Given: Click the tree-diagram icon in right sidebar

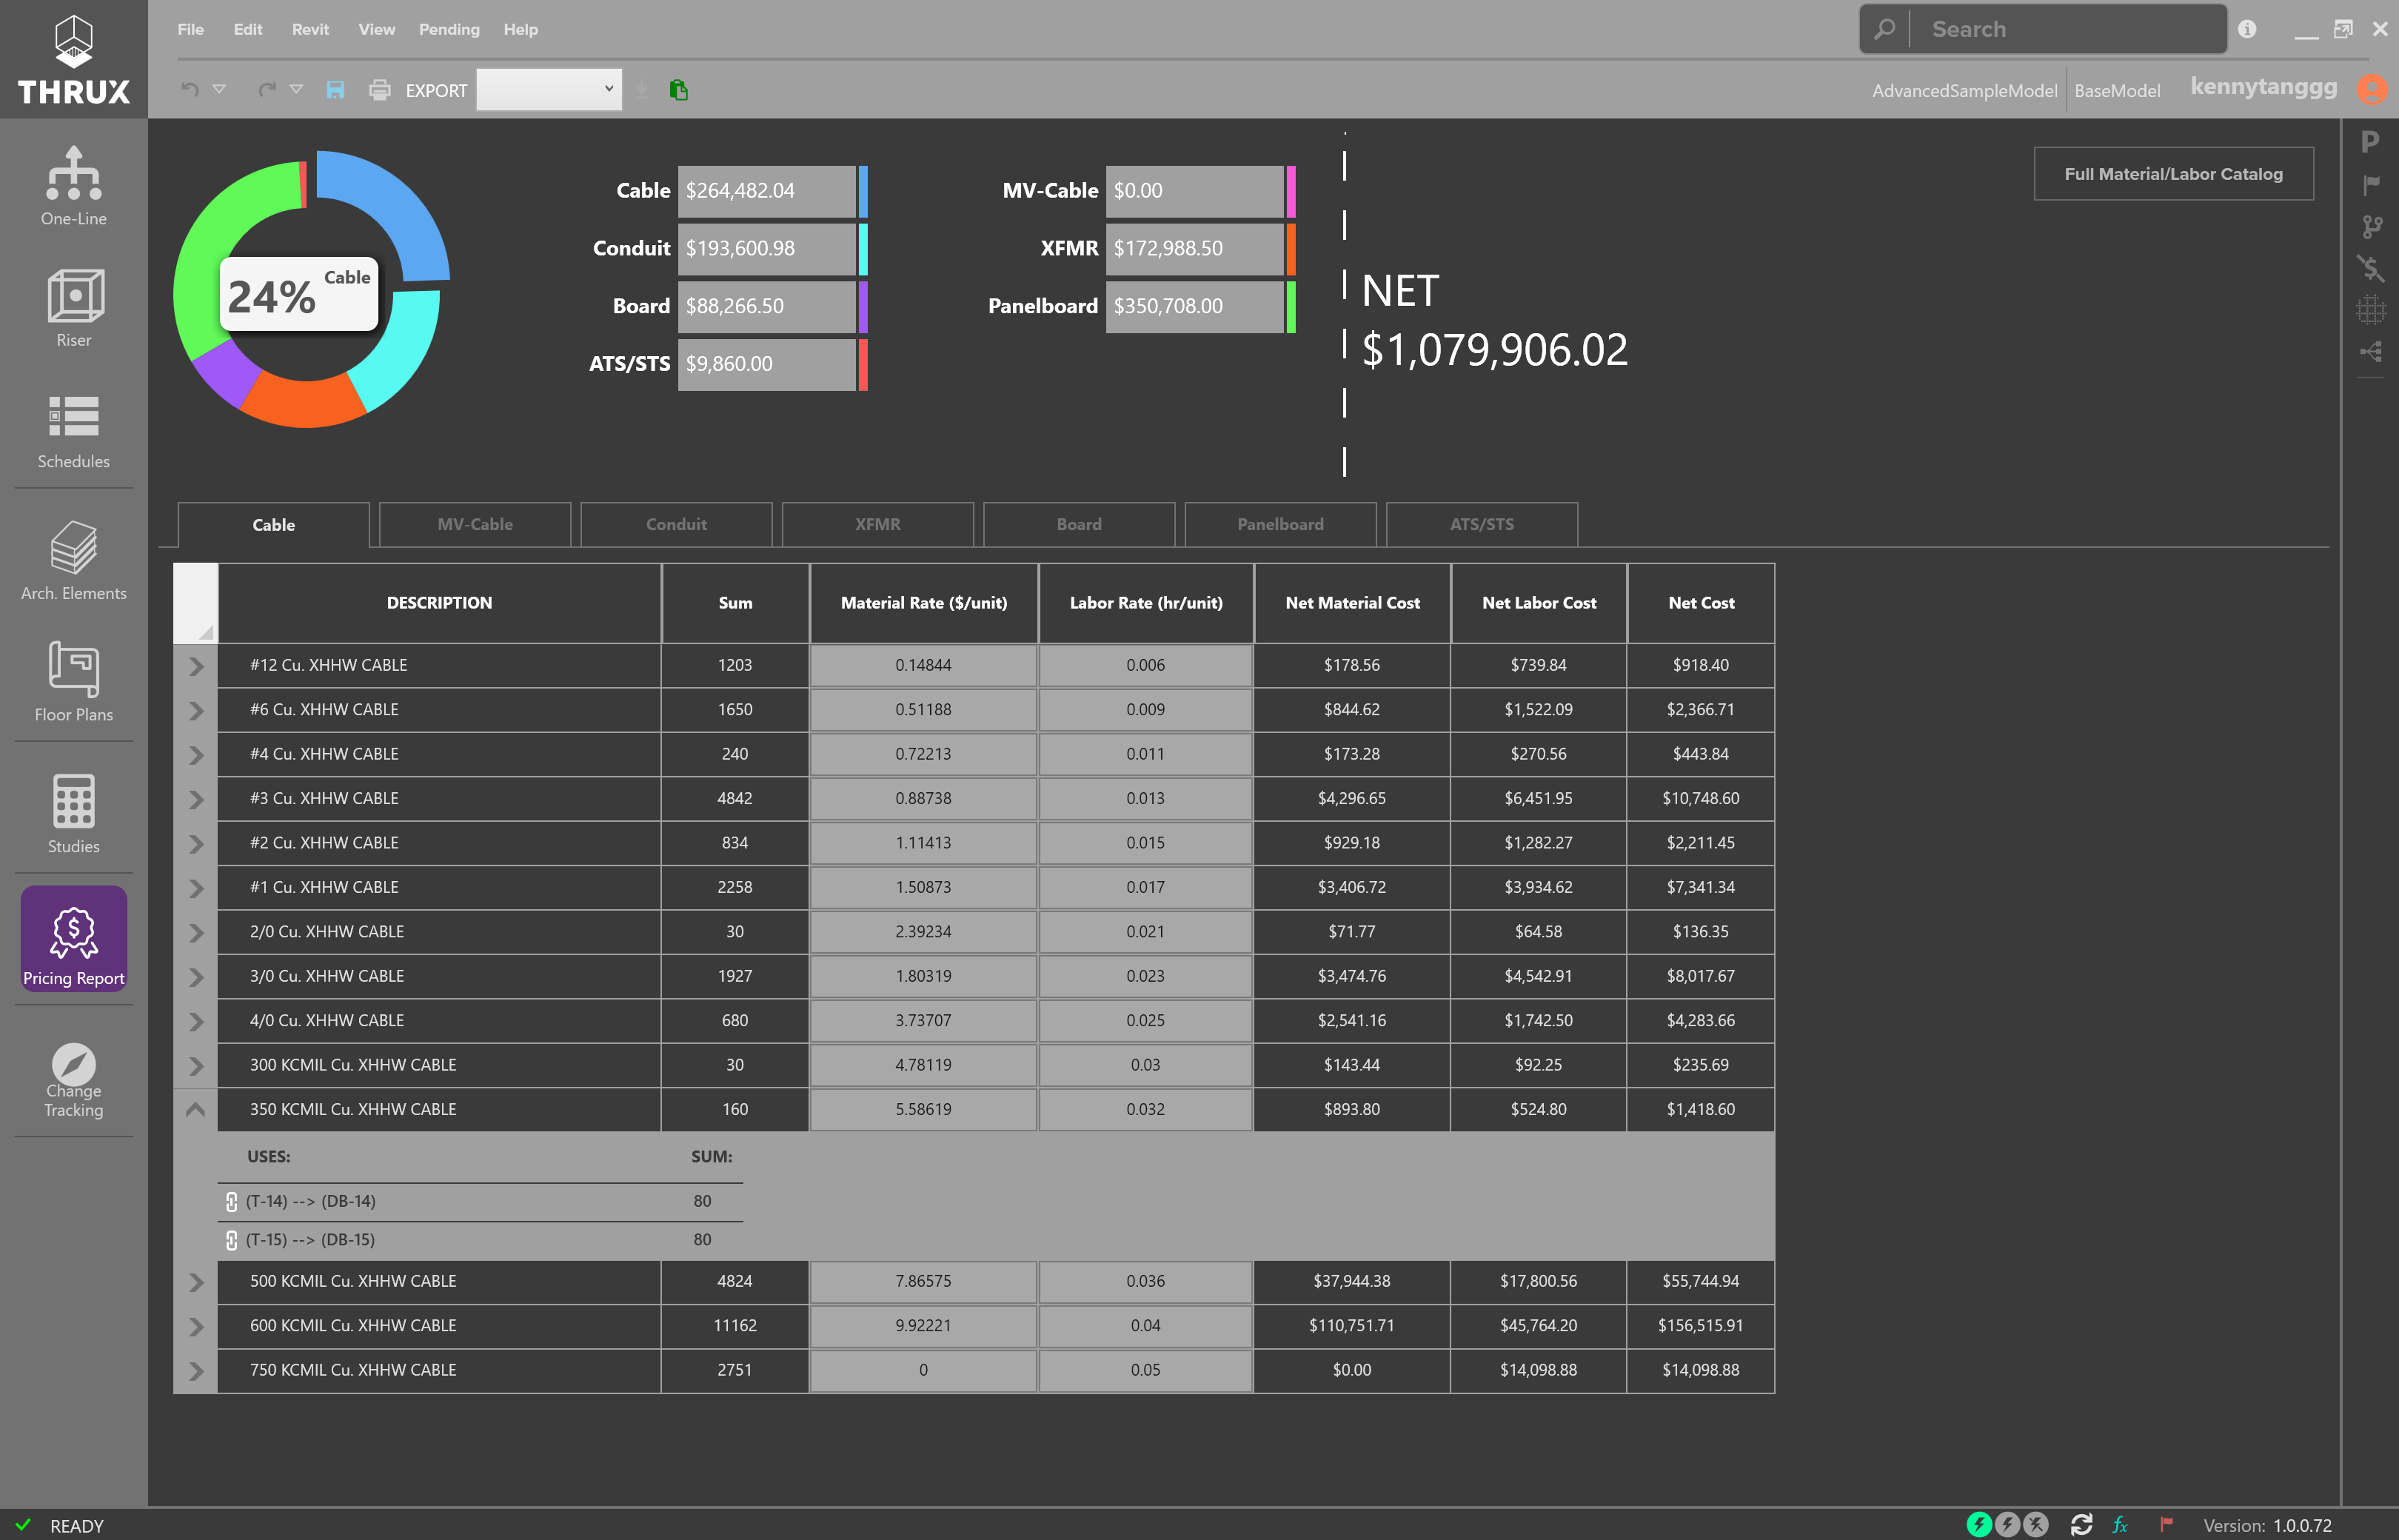Looking at the screenshot, I should (x=2371, y=351).
